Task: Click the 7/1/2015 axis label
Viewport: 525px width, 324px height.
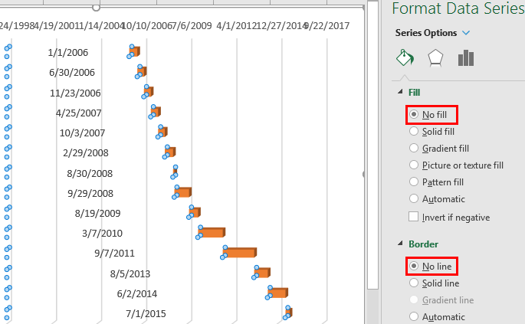Action: 146,313
